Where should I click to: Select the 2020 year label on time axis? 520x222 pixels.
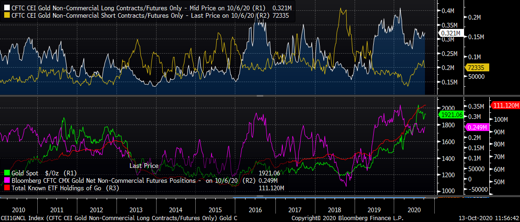coord(413,210)
